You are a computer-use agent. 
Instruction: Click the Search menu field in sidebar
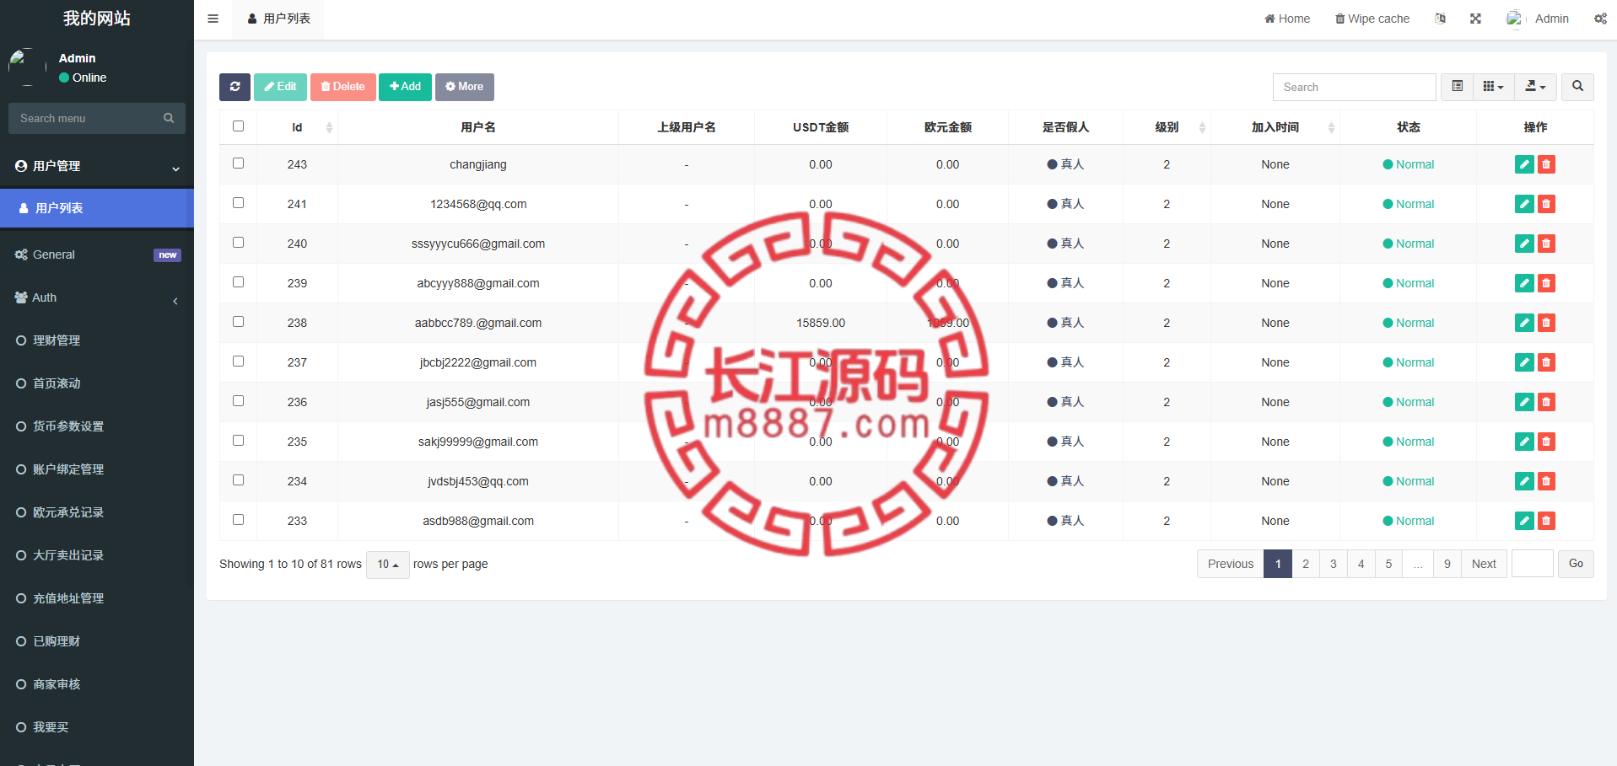point(84,118)
